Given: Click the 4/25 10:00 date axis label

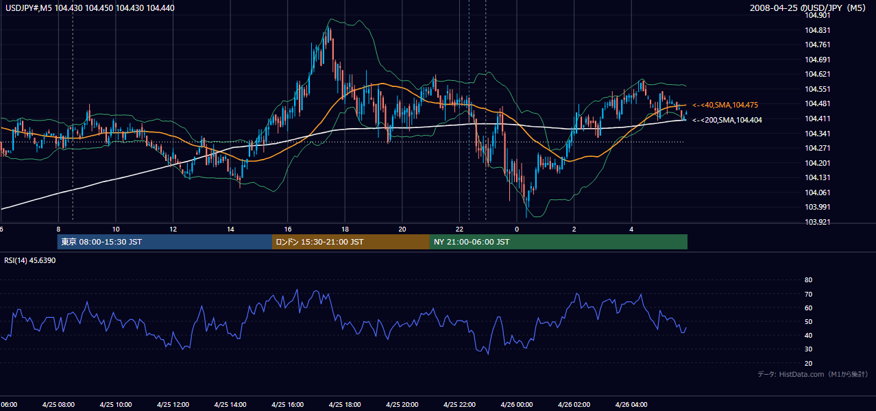Looking at the screenshot, I should pyautogui.click(x=116, y=405).
